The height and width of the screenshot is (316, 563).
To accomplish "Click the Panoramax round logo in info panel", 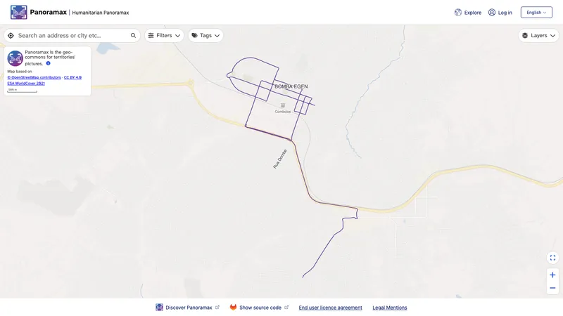I will click(x=15, y=58).
